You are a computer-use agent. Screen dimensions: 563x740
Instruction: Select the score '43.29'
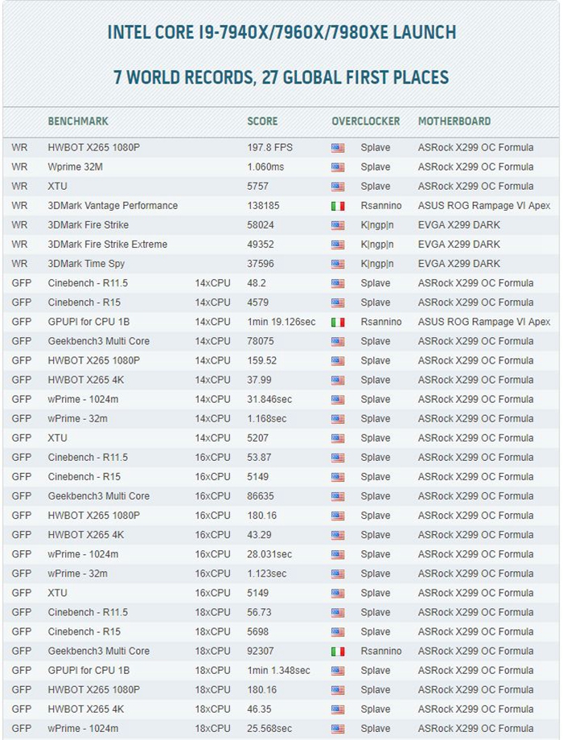[x=260, y=534]
